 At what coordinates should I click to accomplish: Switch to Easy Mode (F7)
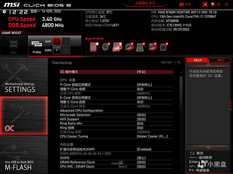point(145,3)
